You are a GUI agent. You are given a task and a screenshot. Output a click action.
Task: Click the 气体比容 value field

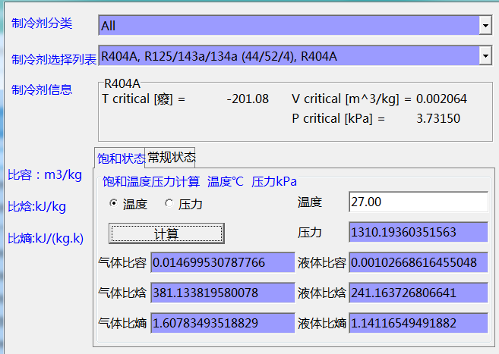point(222,263)
